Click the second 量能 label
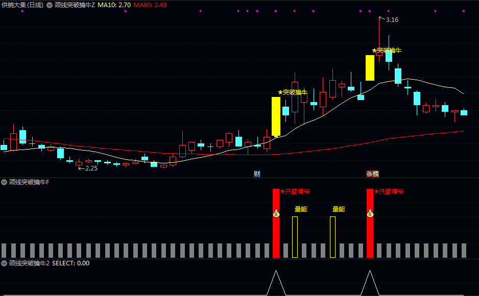 [339, 209]
